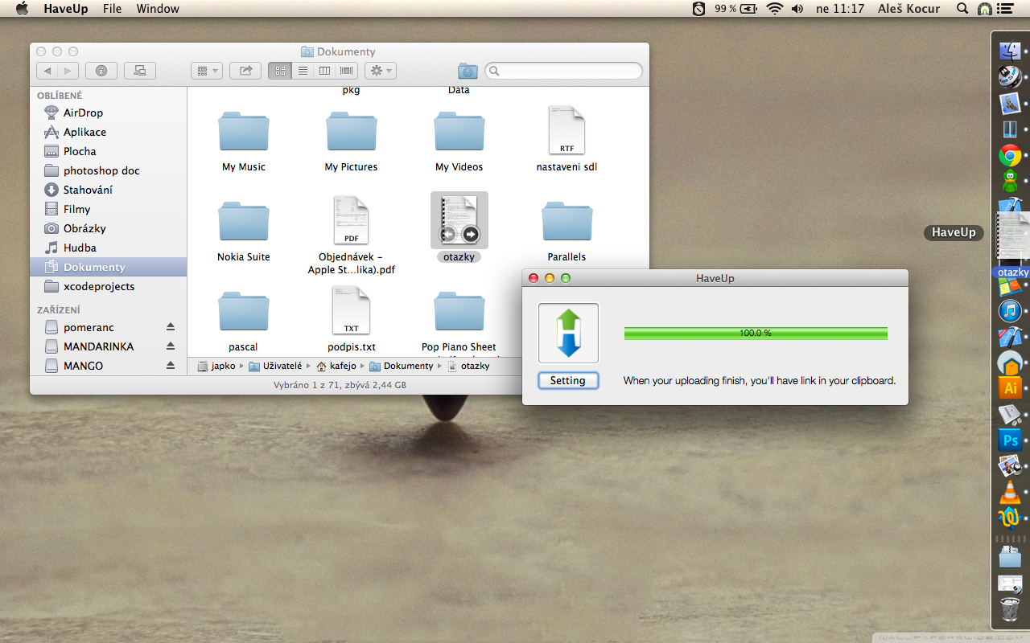Open Adobe Photoshop from the Dock
This screenshot has height=643, width=1030.
[x=1010, y=440]
